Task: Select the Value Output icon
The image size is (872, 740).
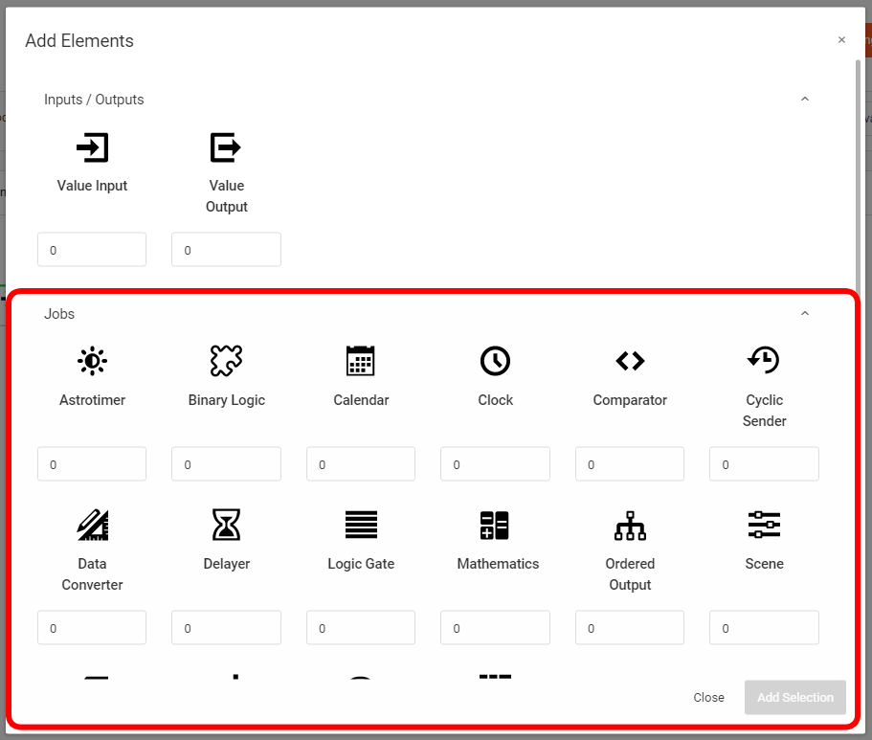Action: point(226,147)
